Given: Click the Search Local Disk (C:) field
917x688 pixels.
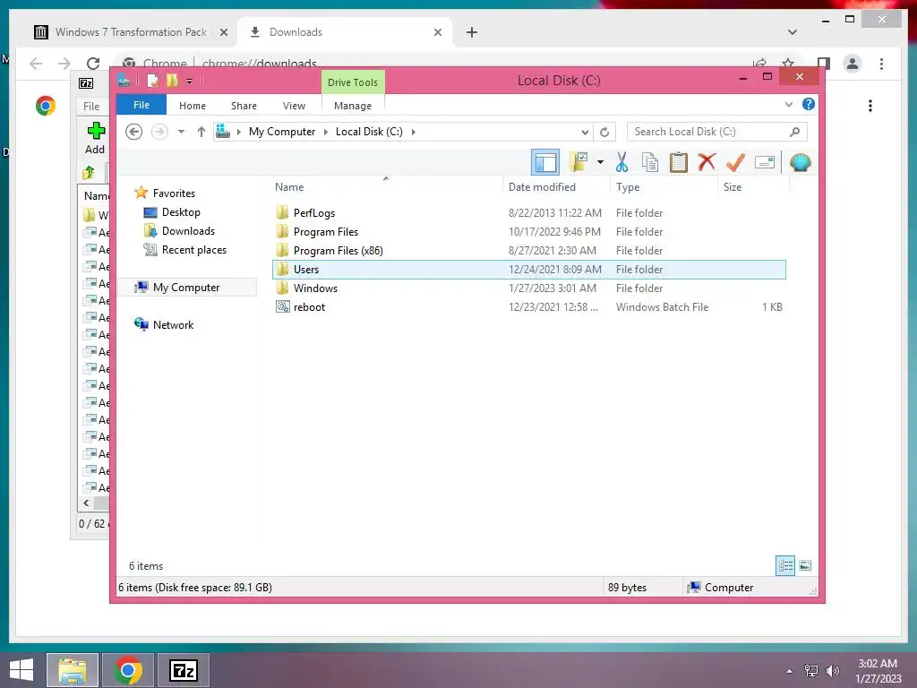Looking at the screenshot, I should [717, 132].
